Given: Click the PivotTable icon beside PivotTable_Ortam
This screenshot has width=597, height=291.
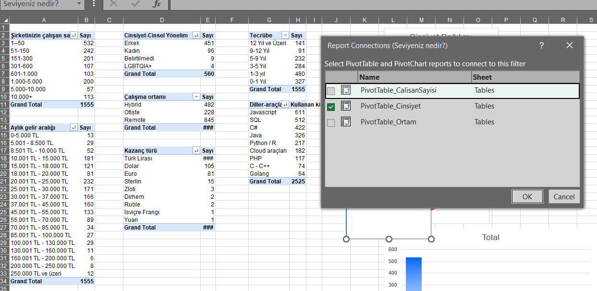Looking at the screenshot, I should tap(346, 121).
